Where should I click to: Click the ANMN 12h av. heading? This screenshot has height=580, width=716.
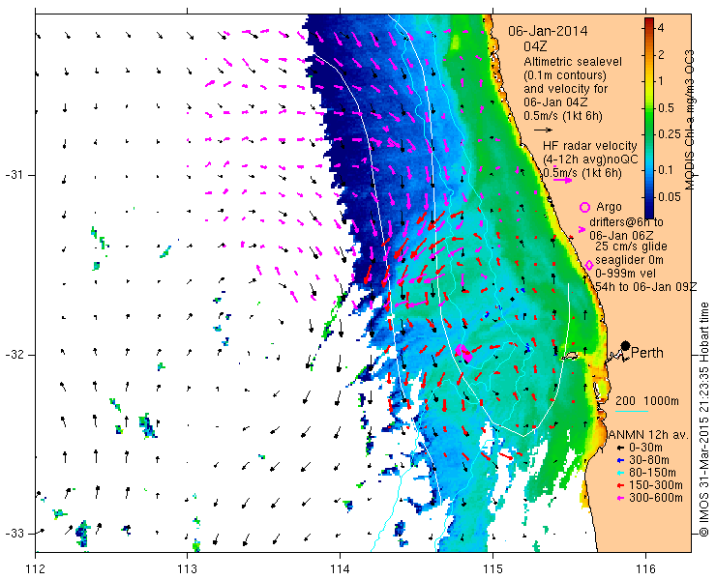[648, 434]
